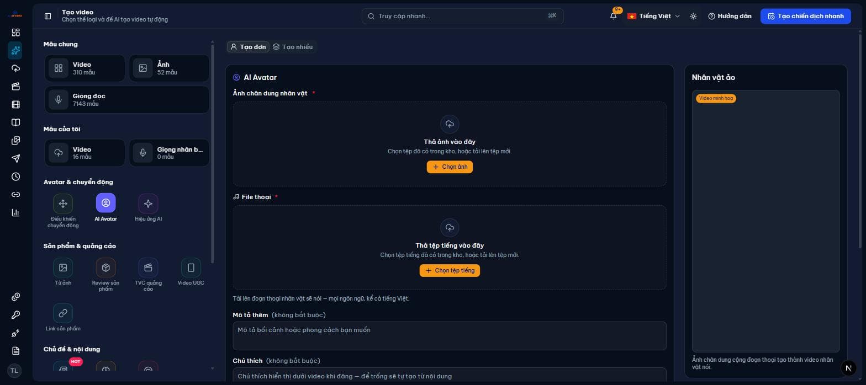Open the Video UGC template
Screen dimensions: 866x385
[x=191, y=268]
